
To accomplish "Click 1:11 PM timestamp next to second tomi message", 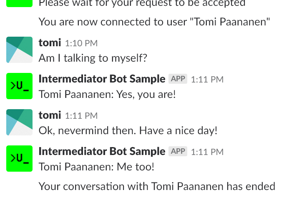I will point(81,115).
